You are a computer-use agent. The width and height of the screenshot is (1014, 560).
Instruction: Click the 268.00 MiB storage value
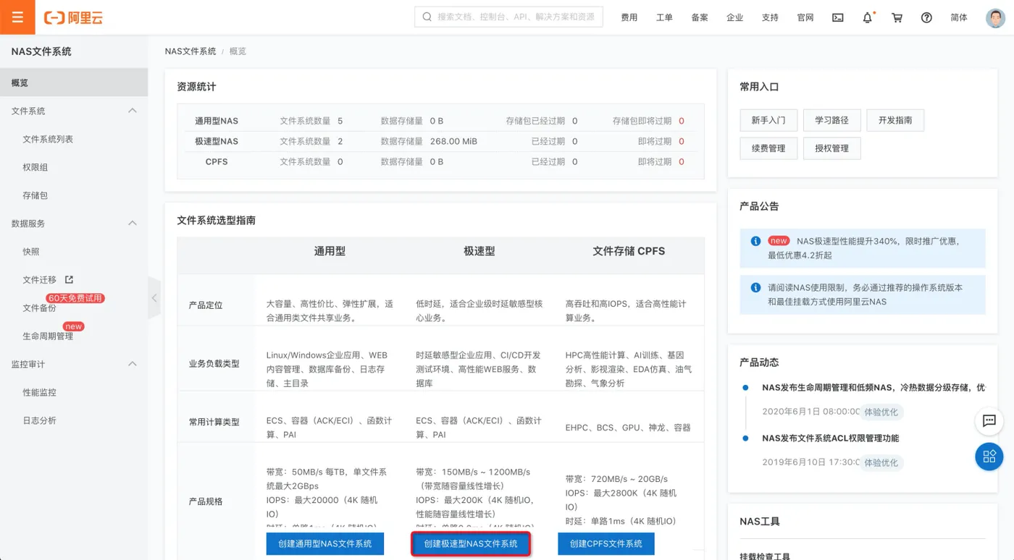(x=453, y=142)
